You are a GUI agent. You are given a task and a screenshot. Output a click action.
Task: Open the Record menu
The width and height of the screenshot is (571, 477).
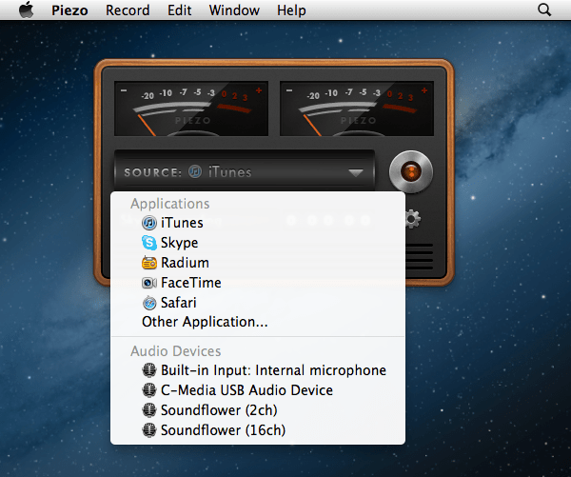click(128, 10)
